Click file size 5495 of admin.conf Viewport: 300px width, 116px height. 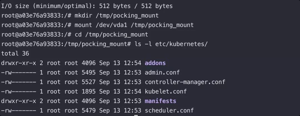(x=89, y=73)
